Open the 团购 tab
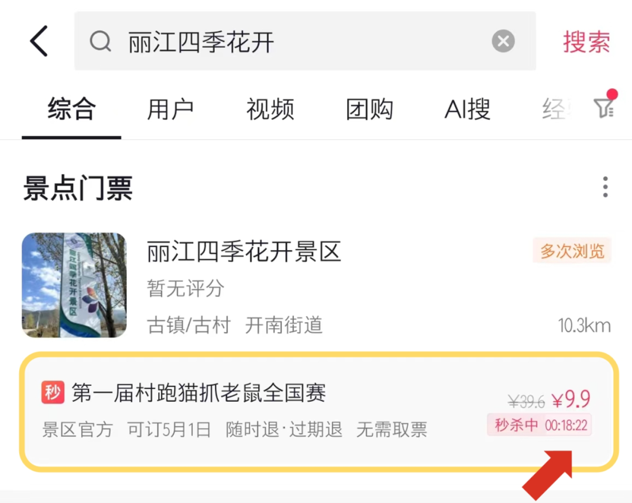 tap(369, 109)
